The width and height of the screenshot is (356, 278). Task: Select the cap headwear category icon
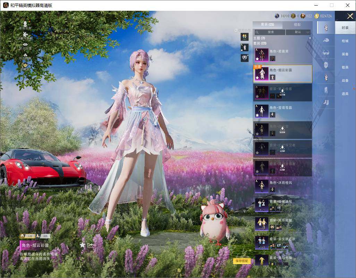click(x=326, y=40)
